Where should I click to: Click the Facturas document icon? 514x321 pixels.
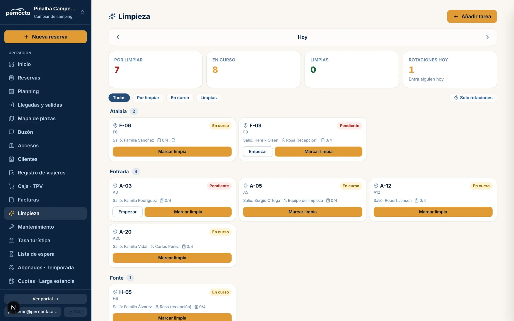click(x=11, y=200)
